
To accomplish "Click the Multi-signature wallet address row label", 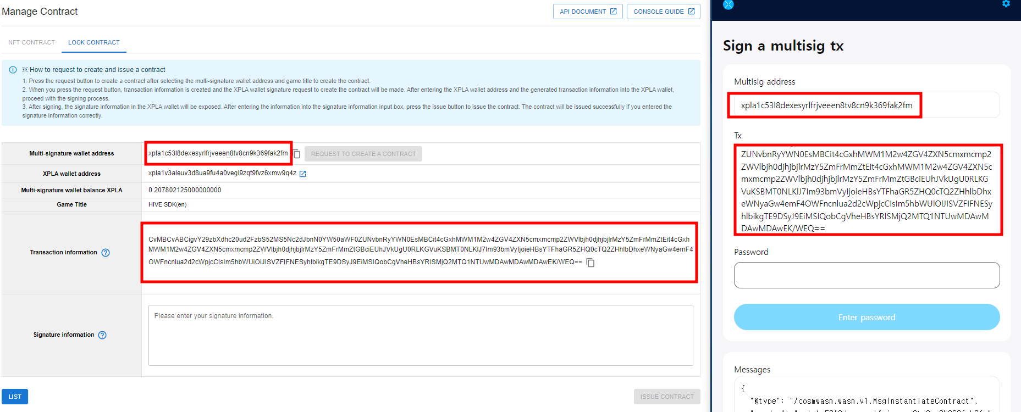I will pos(71,153).
